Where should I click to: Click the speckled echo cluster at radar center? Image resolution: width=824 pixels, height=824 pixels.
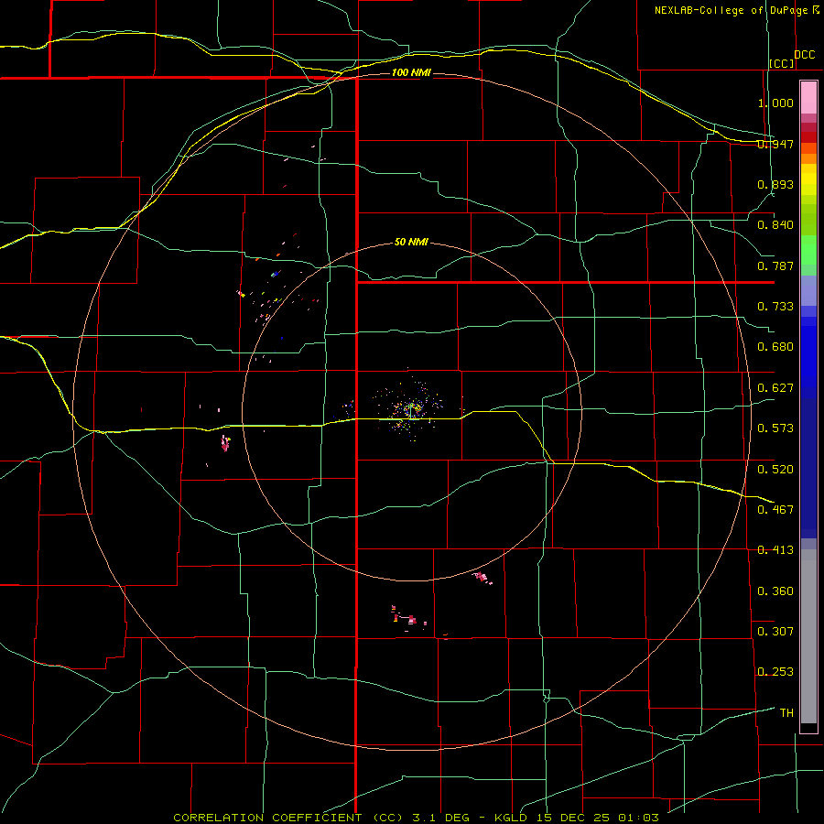click(411, 408)
